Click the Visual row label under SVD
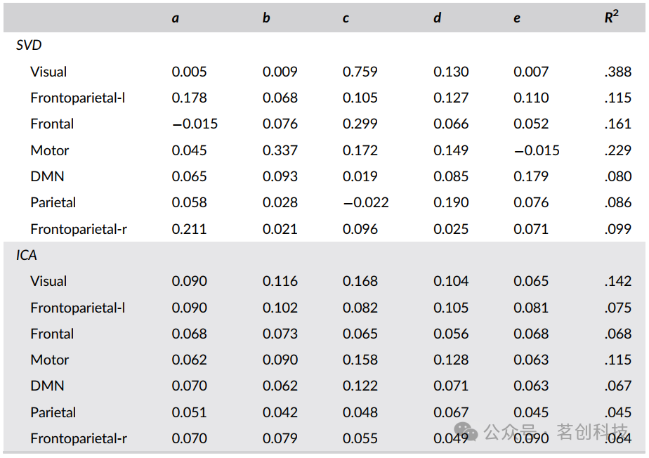649x458 pixels. coord(48,72)
